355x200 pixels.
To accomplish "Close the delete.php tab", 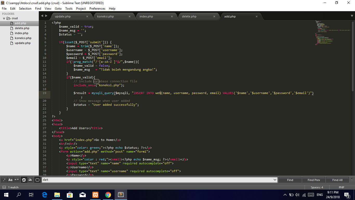I will tap(214, 16).
